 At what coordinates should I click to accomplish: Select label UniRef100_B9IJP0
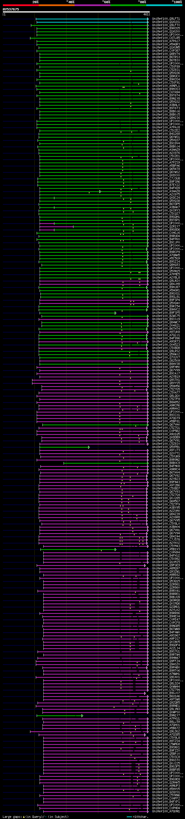pos(166,242)
